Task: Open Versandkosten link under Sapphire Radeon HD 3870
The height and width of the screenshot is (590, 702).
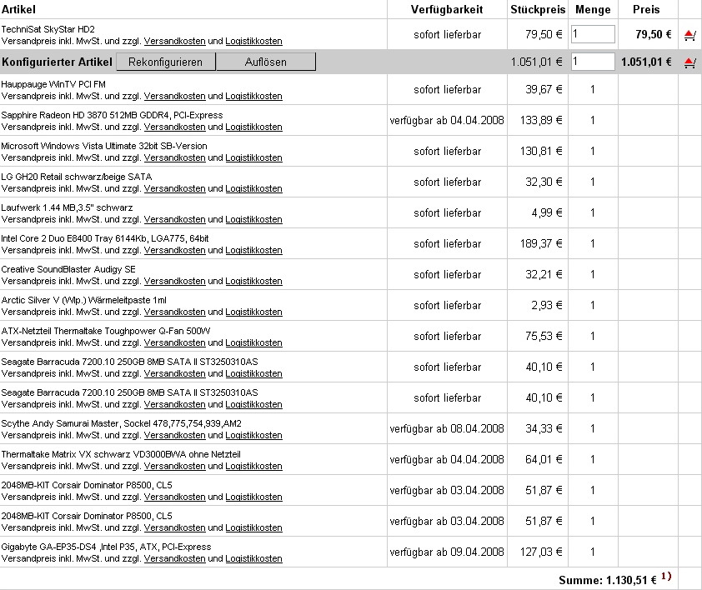Action: 174,127
